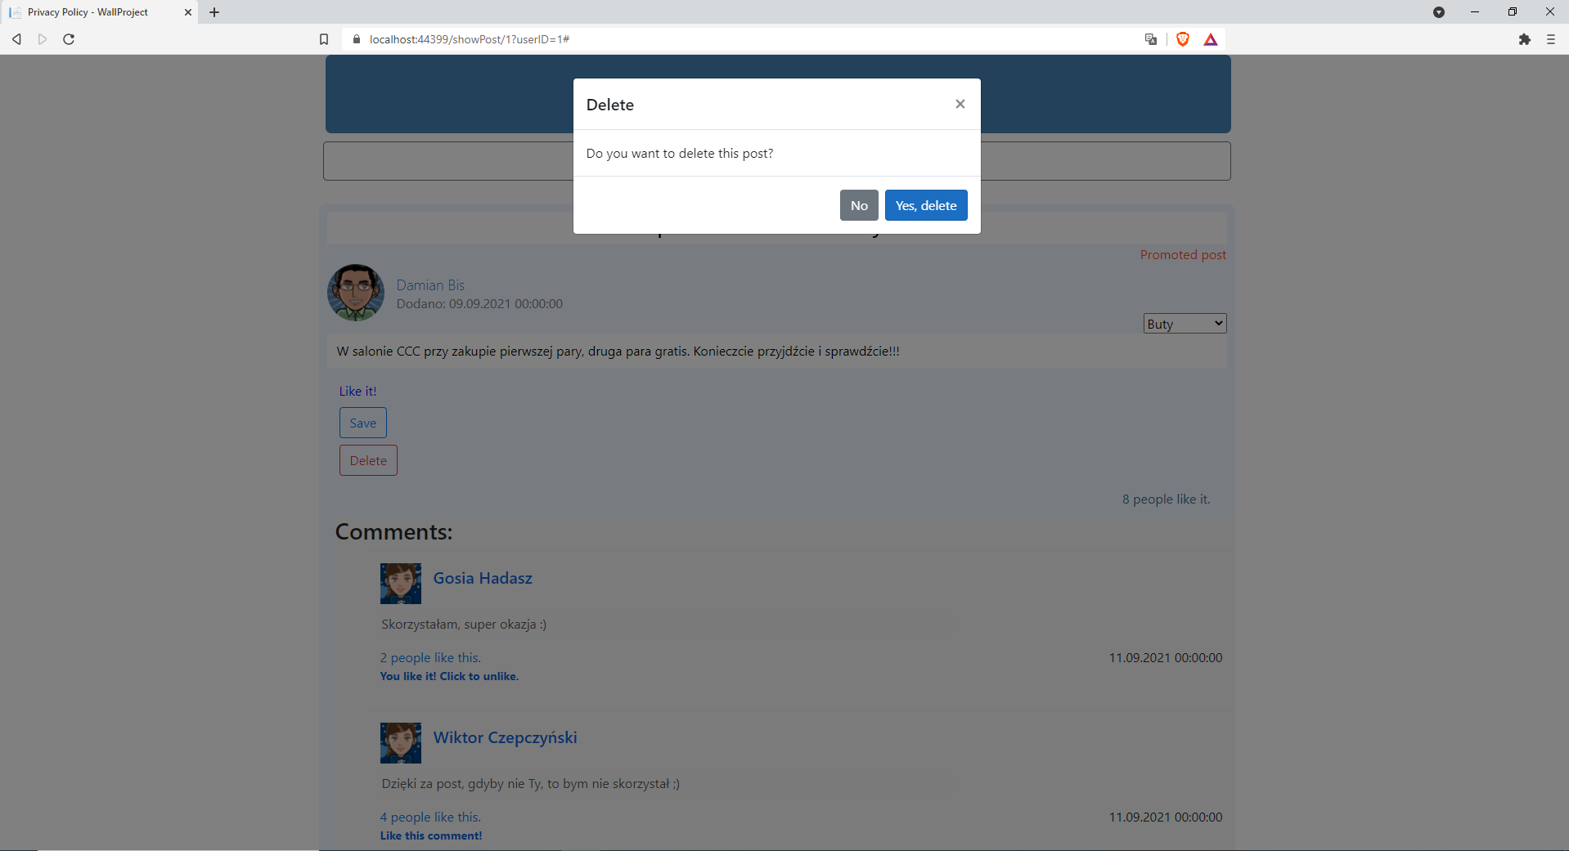Dismiss the dialog by clicking No
1569x851 pixels.
(858, 205)
